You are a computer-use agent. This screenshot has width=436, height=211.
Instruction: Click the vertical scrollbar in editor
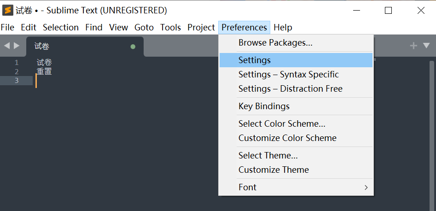click(x=431, y=135)
